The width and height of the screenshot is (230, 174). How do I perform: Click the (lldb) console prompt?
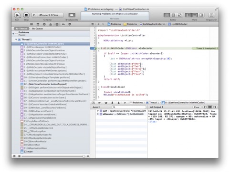pyautogui.click(x=152, y=122)
